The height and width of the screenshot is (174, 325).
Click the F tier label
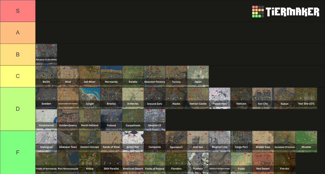[x=18, y=152]
